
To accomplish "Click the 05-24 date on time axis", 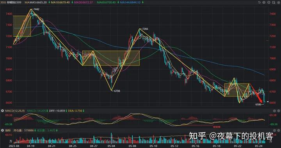I will (259, 146).
